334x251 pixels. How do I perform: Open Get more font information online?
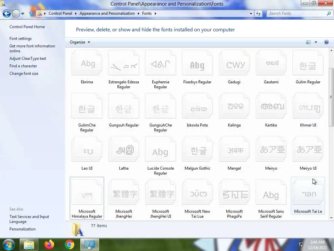coord(32,48)
